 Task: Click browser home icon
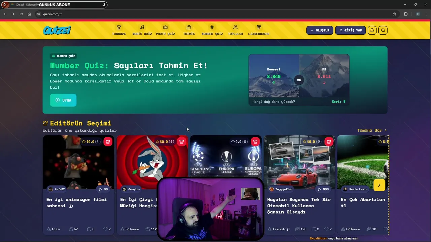point(29,14)
